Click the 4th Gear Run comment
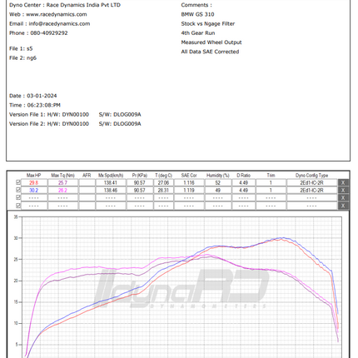This screenshot has height=358, width=358. tap(198, 33)
